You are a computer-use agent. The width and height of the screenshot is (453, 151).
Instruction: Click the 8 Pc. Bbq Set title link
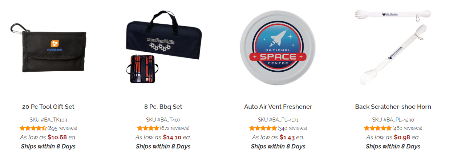[x=163, y=107]
